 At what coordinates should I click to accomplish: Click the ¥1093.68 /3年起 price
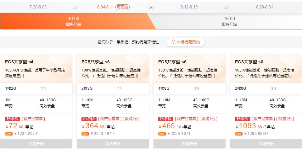coord(255,126)
